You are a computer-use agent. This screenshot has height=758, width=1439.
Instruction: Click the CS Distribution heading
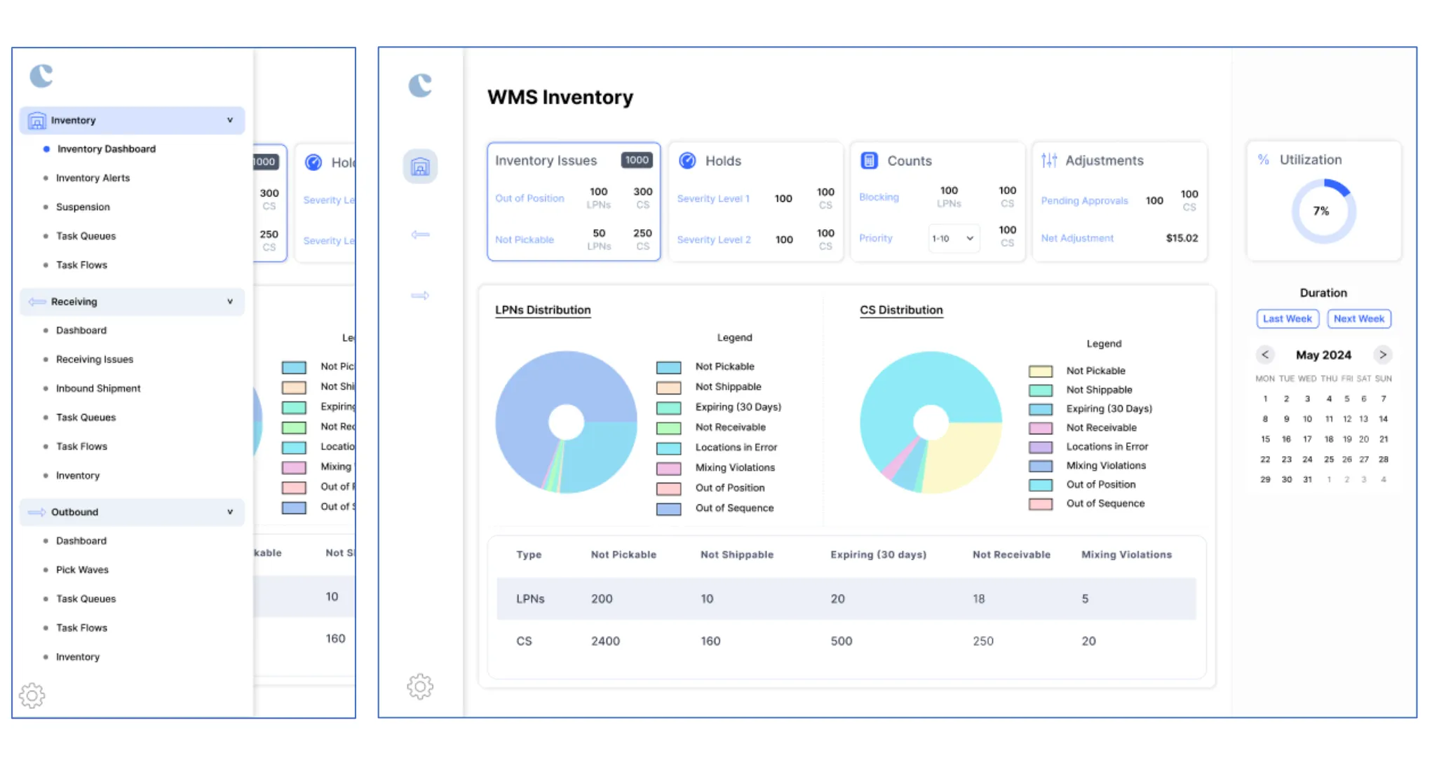tap(901, 310)
